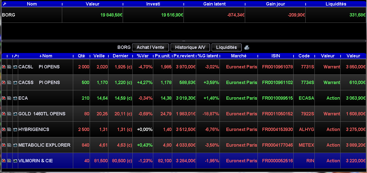Select the BORG portfolio row in the summary table
367x173 pixels.
183,15
